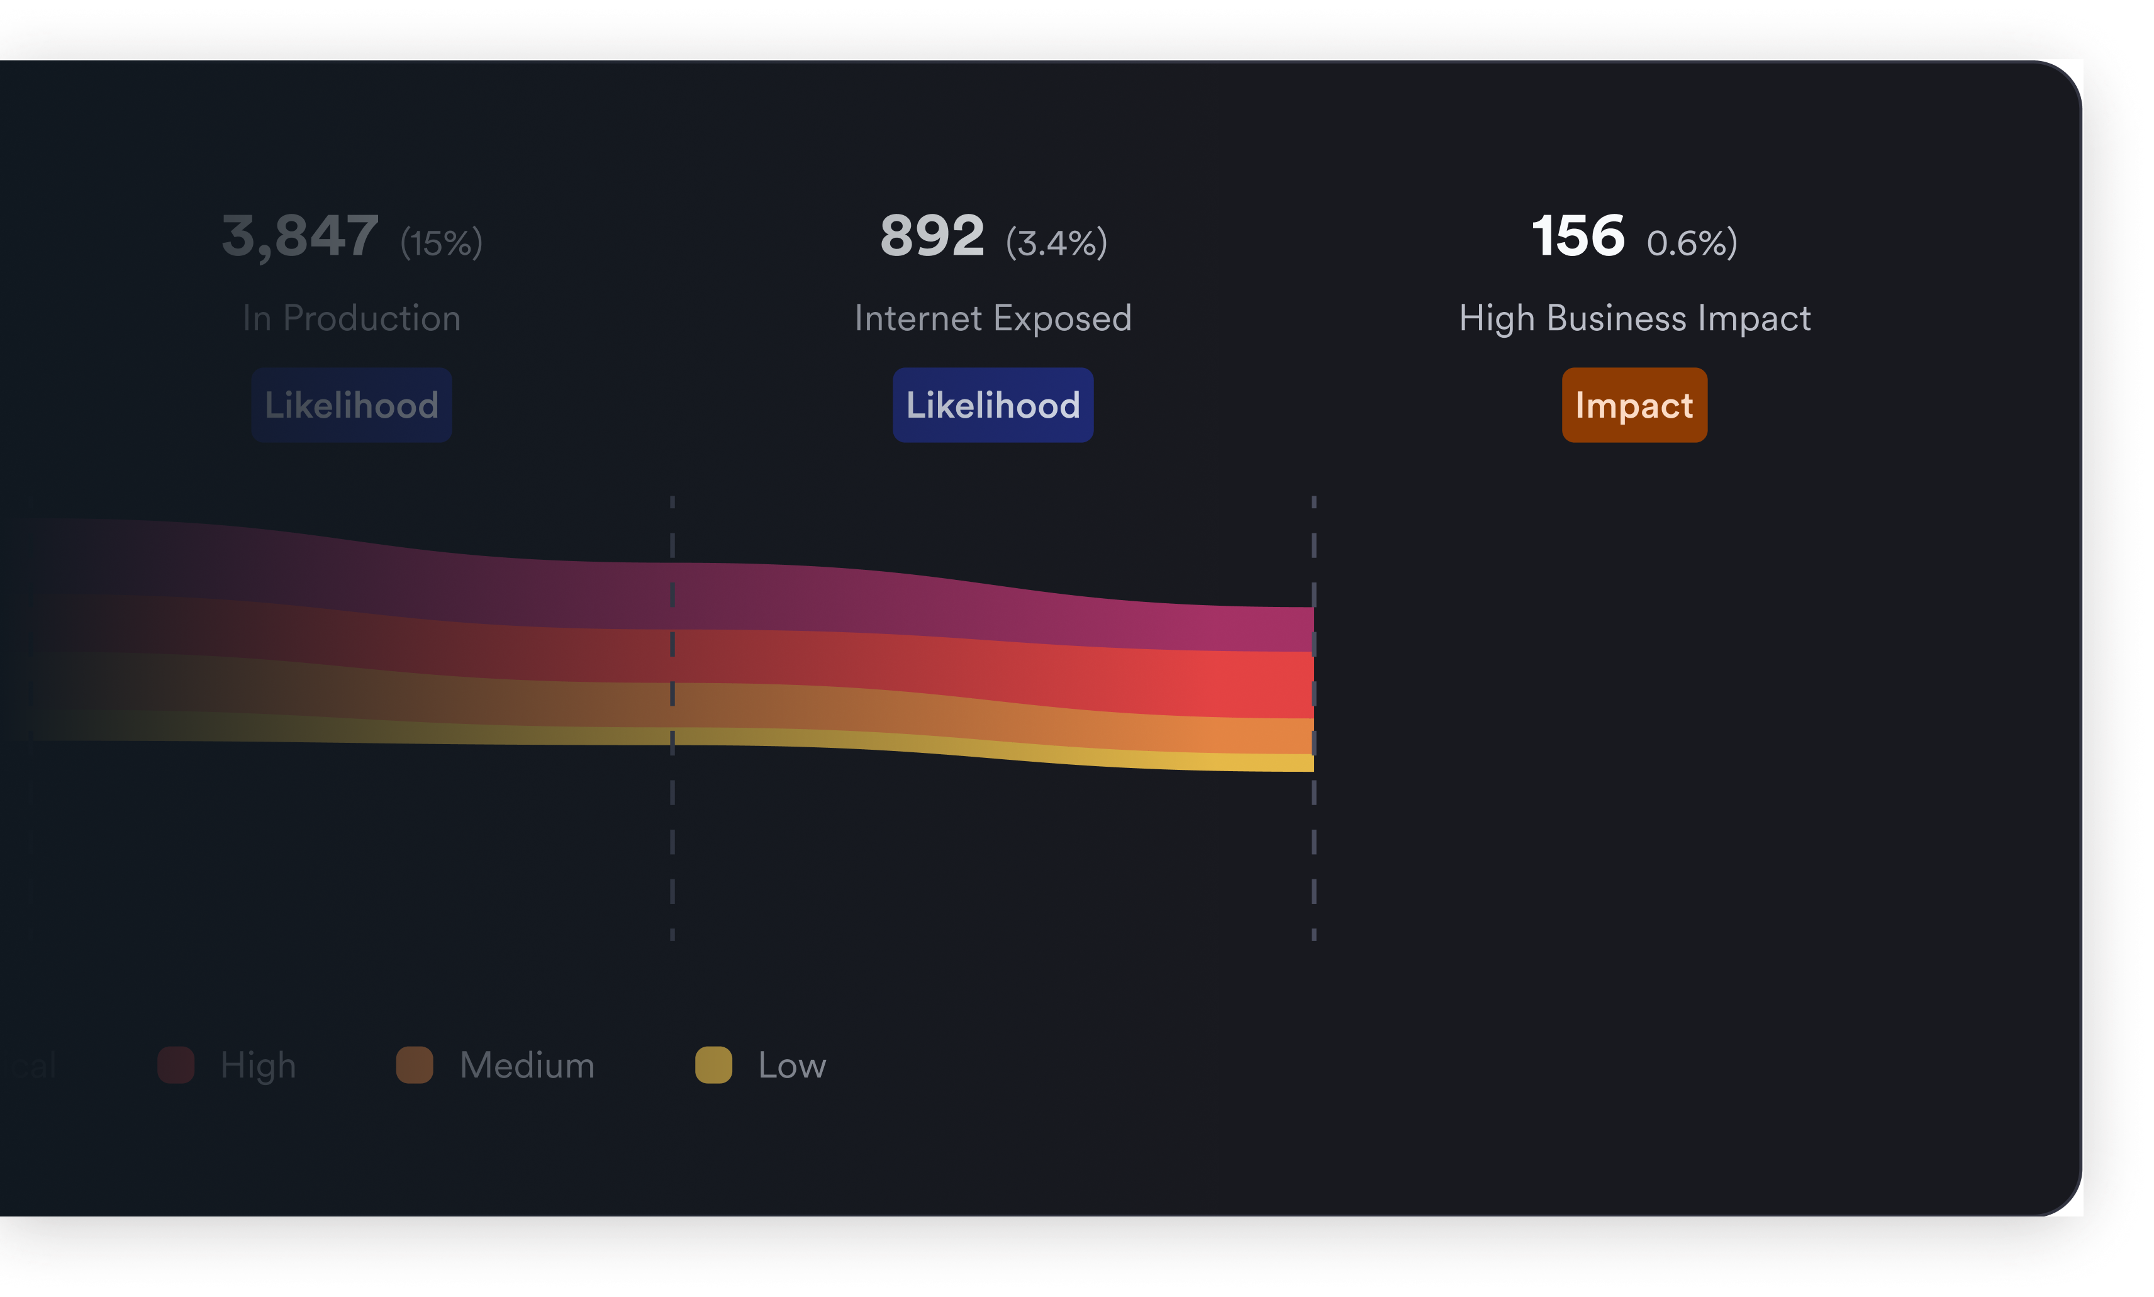
Task: Click the Medium severity legend swatch
Action: (x=414, y=1064)
